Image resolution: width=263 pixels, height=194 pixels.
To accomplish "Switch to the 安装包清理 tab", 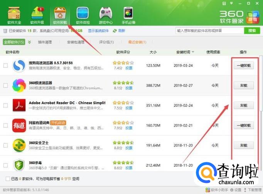I will click(x=76, y=42).
